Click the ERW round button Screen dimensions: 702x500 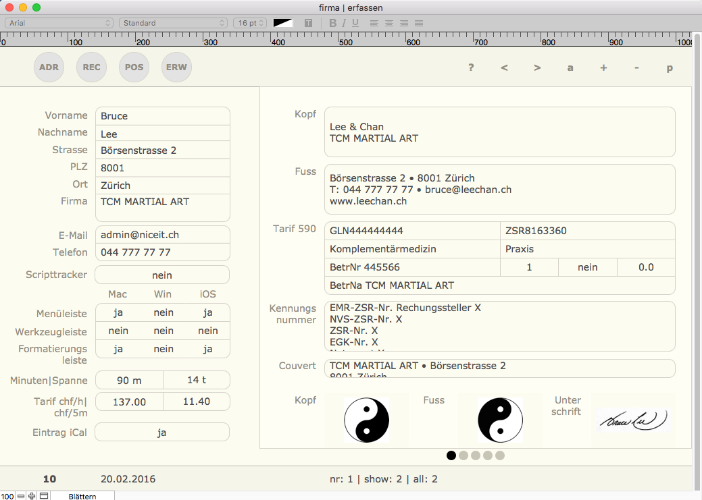(x=177, y=67)
